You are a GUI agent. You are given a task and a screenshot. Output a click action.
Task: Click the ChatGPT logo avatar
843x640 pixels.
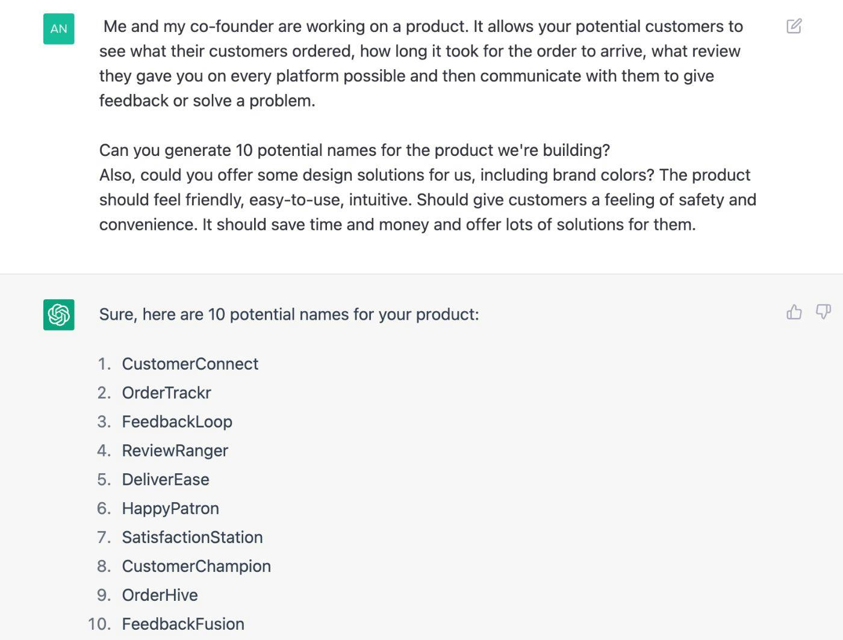[x=58, y=314]
